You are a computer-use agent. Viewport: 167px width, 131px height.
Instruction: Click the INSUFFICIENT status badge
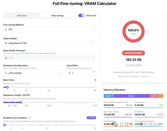(134, 53)
